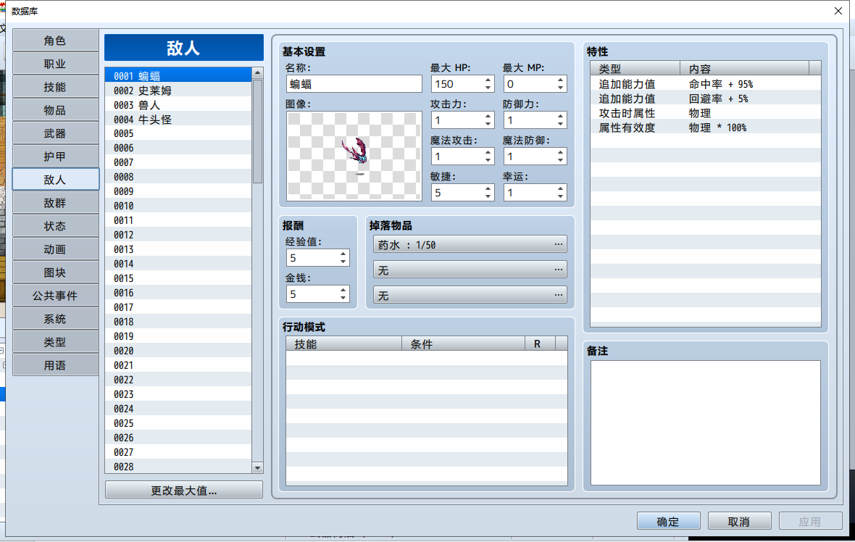855x542 pixels.
Task: Increase the 攻击力 value
Action: click(488, 116)
